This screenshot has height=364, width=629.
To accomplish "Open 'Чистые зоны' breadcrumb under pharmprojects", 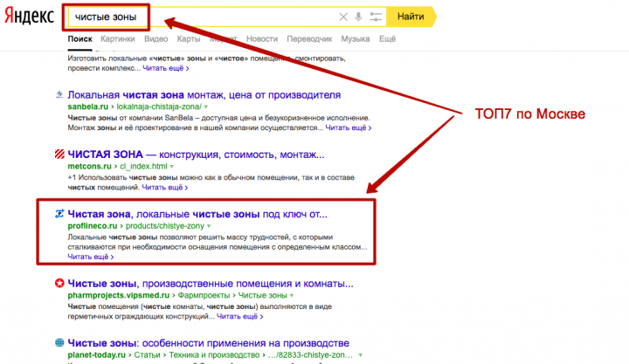I will pos(263,295).
